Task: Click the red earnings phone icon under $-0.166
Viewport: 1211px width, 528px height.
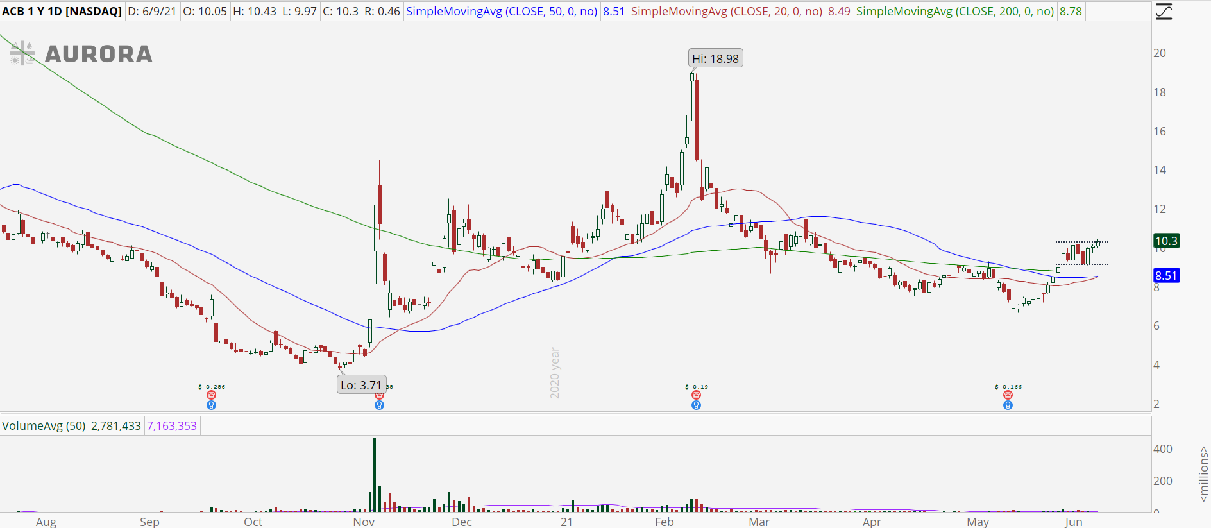Action: click(x=1008, y=395)
